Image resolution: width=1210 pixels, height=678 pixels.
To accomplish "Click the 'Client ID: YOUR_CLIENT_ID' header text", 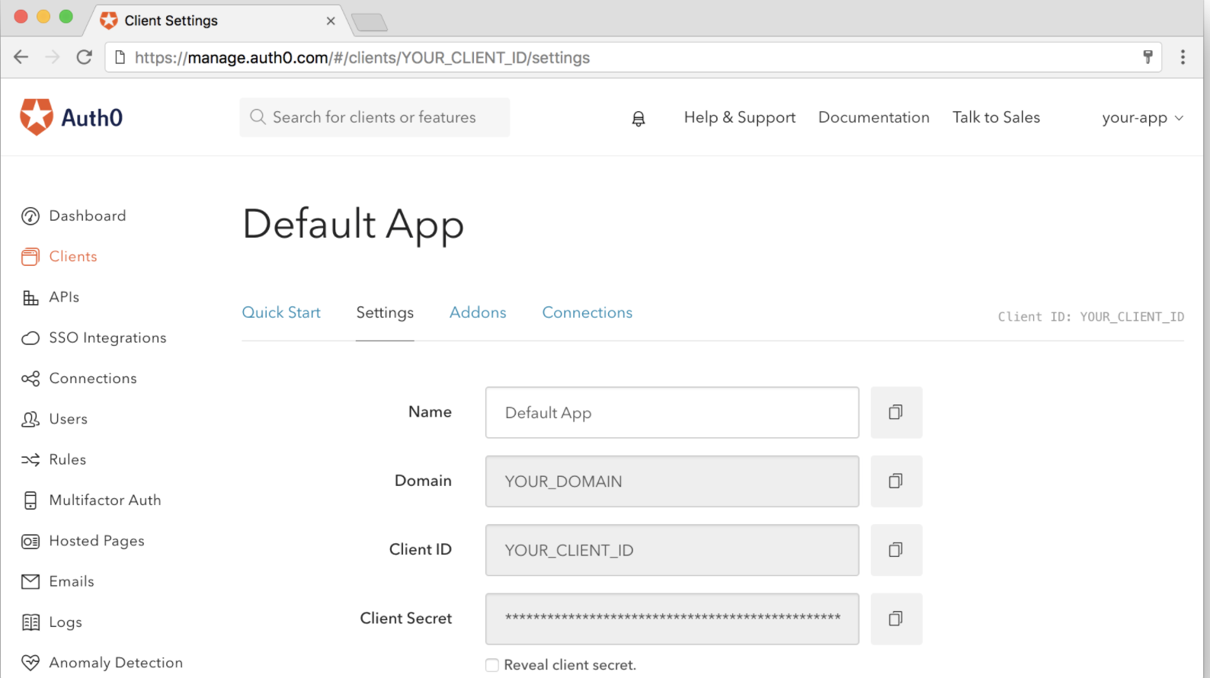I will pos(1091,317).
